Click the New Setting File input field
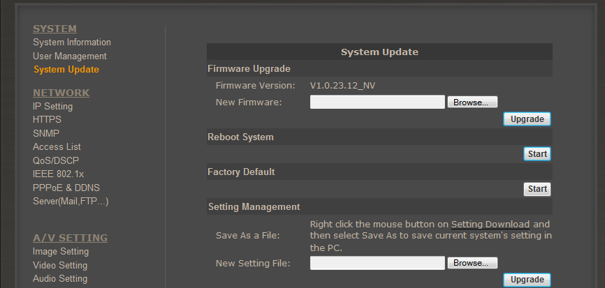The height and width of the screenshot is (288, 605). [377, 263]
